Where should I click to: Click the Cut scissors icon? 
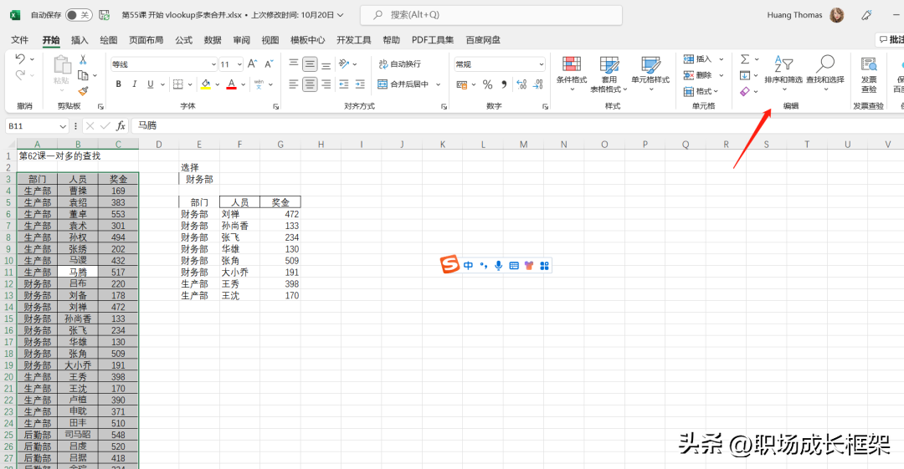83,59
